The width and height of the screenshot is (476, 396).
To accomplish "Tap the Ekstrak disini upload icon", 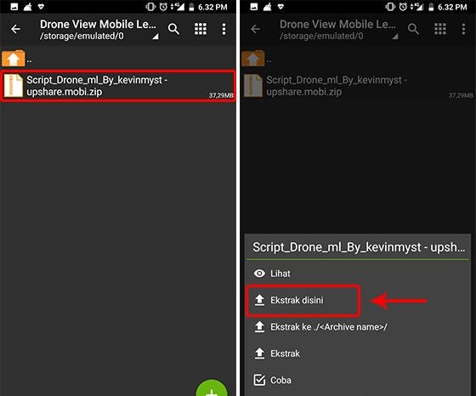I will pos(259,300).
